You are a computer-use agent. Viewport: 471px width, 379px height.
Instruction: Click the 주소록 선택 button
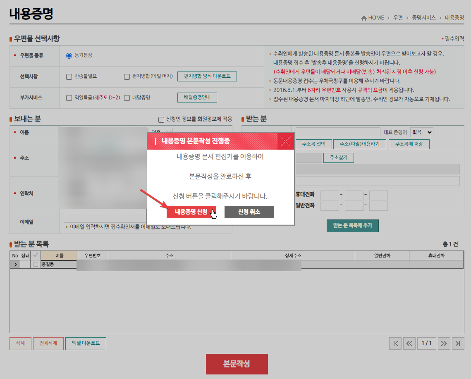(313, 144)
